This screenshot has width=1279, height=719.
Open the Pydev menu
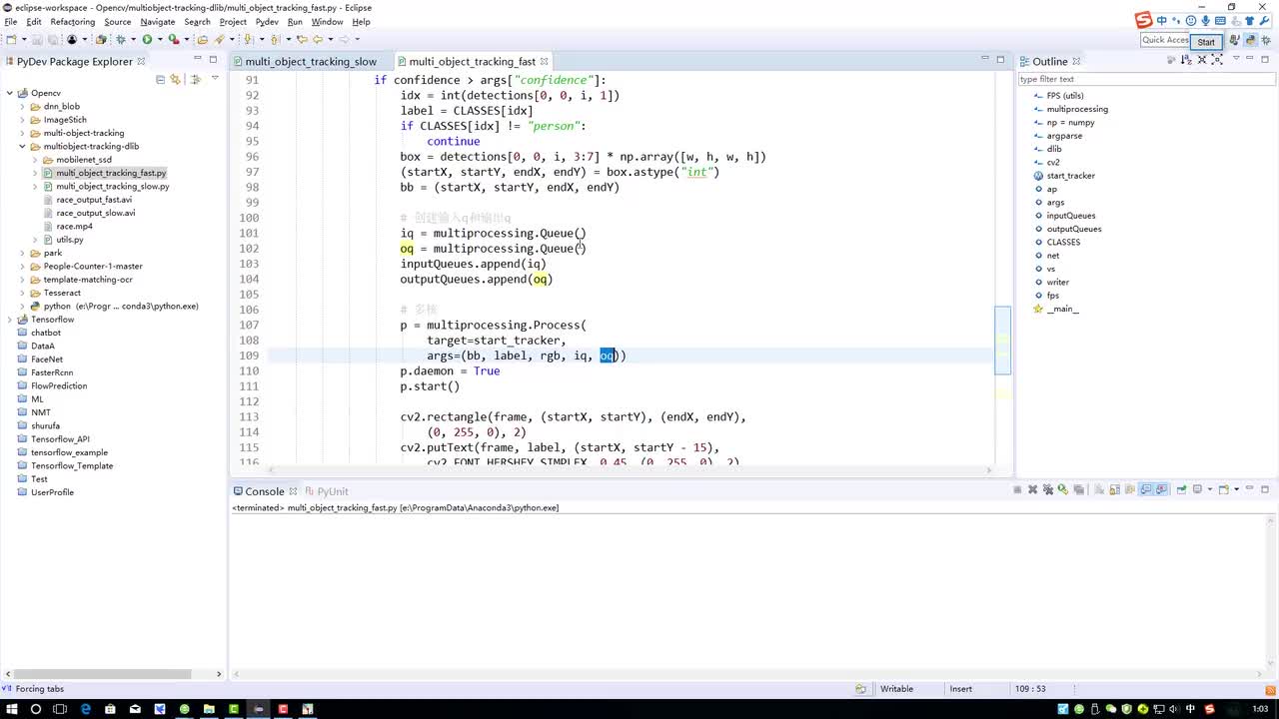(267, 22)
